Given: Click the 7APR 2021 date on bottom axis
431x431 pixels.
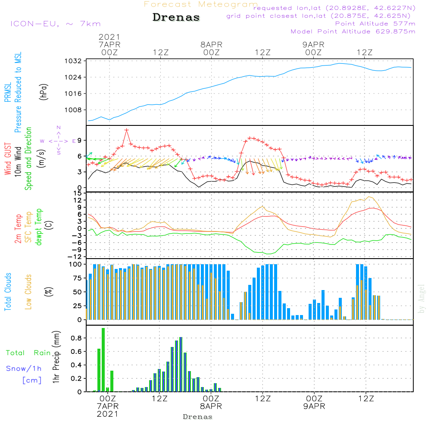Looking at the screenshot, I should 107,409.
